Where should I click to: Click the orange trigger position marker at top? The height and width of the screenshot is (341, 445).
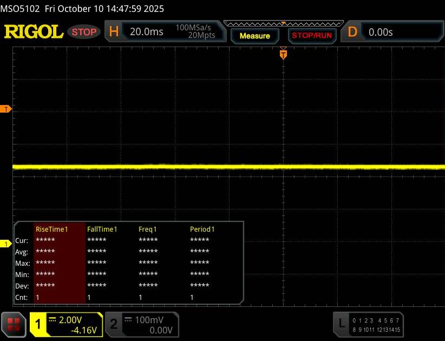(x=283, y=54)
